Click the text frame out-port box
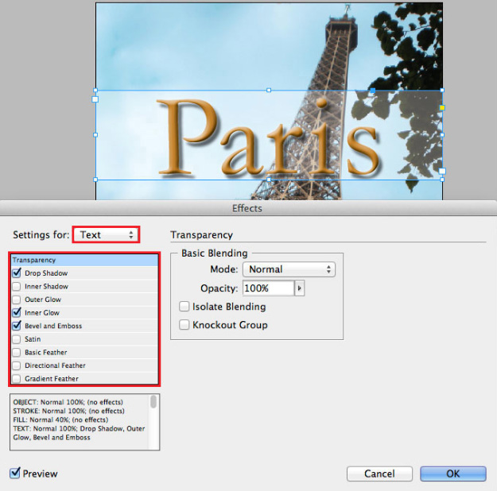This screenshot has height=491, width=497. (x=442, y=172)
